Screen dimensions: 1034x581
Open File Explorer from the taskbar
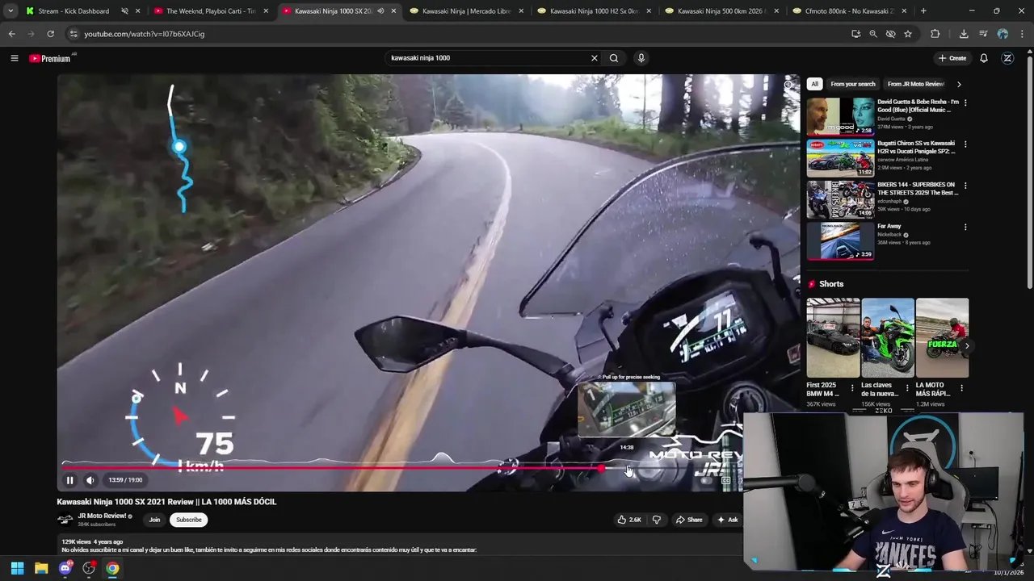point(41,568)
